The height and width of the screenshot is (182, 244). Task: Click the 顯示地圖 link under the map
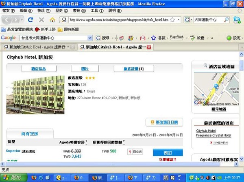219,109
